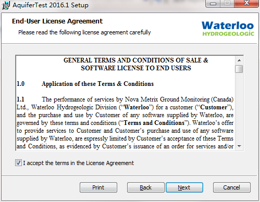Viewport: 260px width, 202px height.
Task: Uncheck the accept license terms checkbox
Action: (x=18, y=163)
